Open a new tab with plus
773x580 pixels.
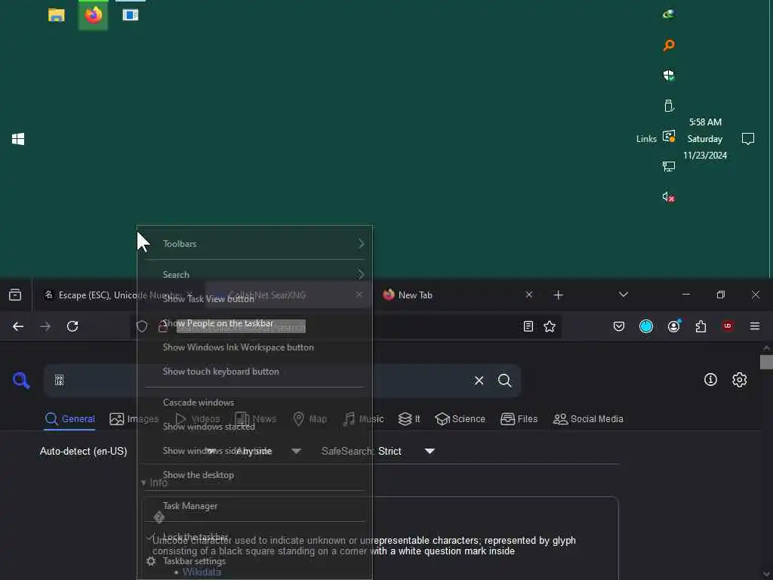pos(558,295)
